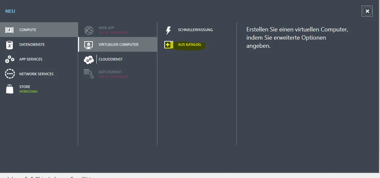
Task: Close the Neu dialog with X
Action: [x=367, y=11]
